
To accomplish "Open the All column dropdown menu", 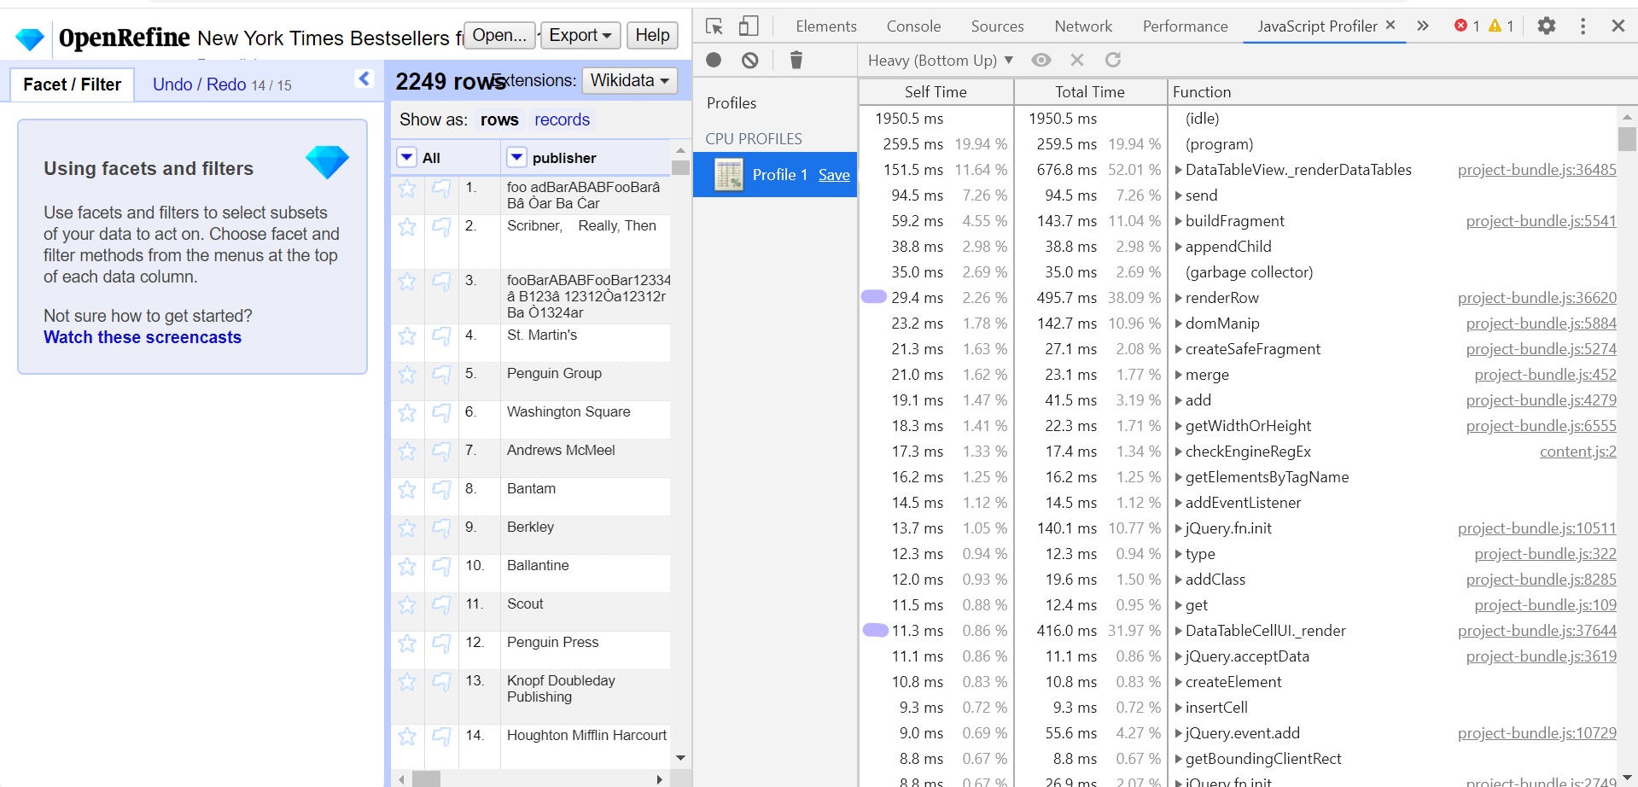I will 407,157.
